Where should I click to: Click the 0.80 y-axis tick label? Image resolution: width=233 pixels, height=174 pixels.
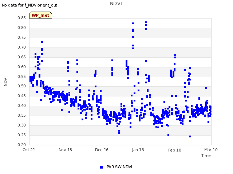click(x=22, y=28)
